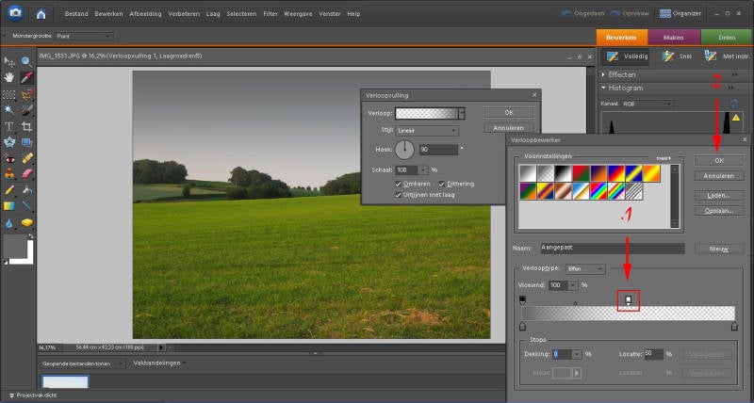Choose the Crop tool
Image resolution: width=754 pixels, height=403 pixels.
[x=26, y=126]
